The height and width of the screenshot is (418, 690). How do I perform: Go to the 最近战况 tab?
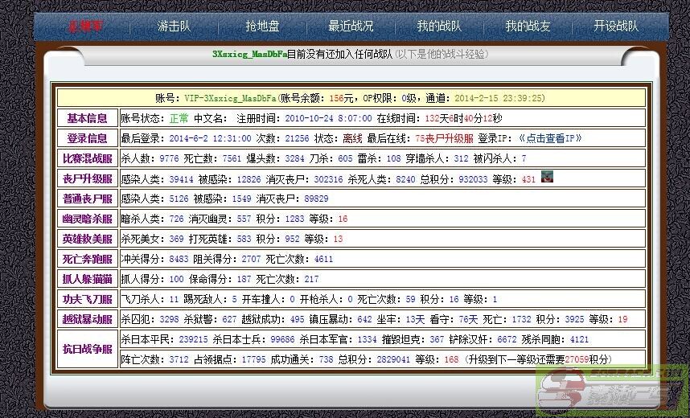click(x=351, y=27)
